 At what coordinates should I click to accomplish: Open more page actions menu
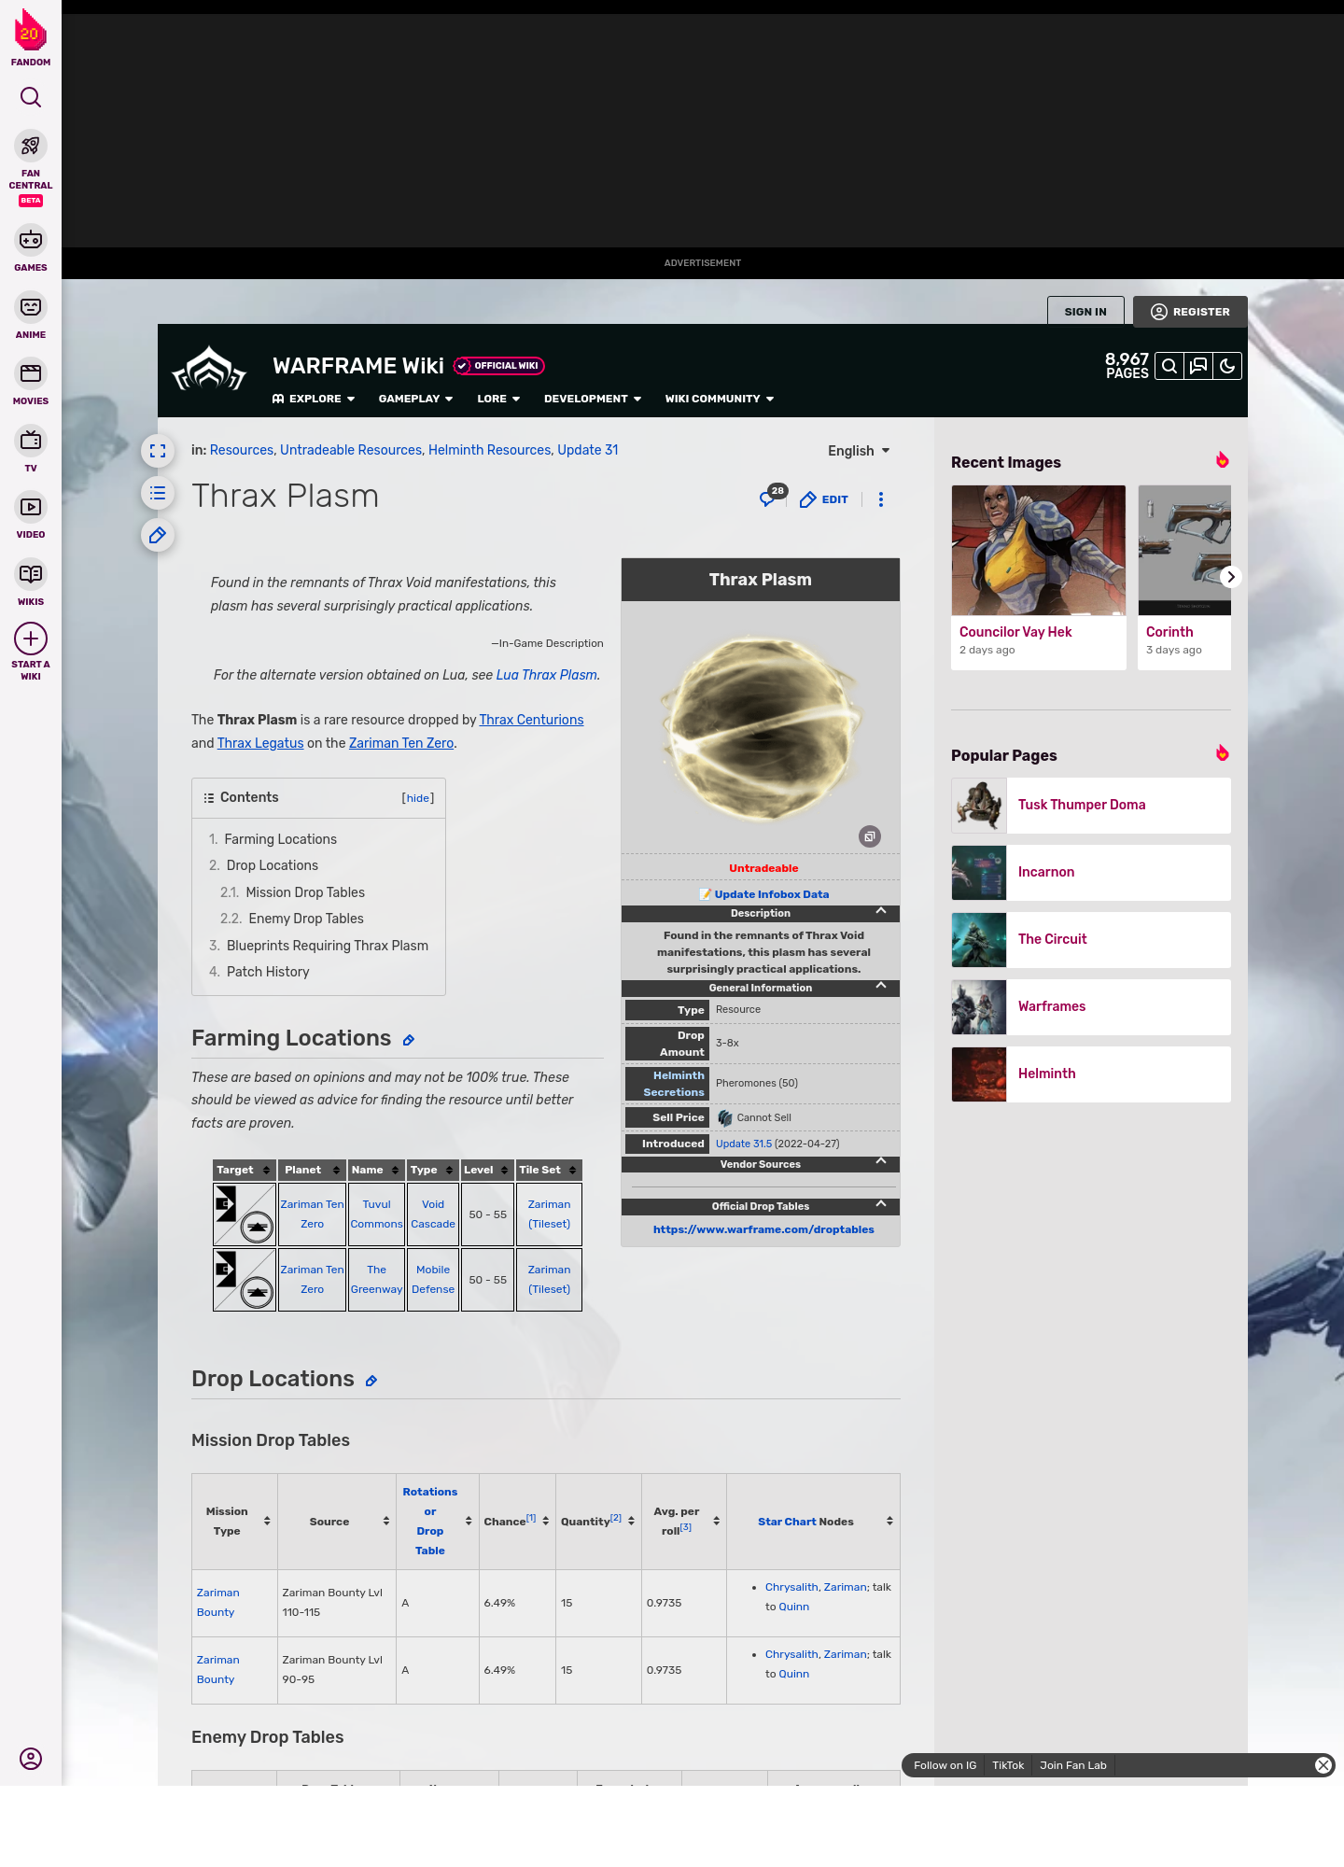pyautogui.click(x=881, y=499)
